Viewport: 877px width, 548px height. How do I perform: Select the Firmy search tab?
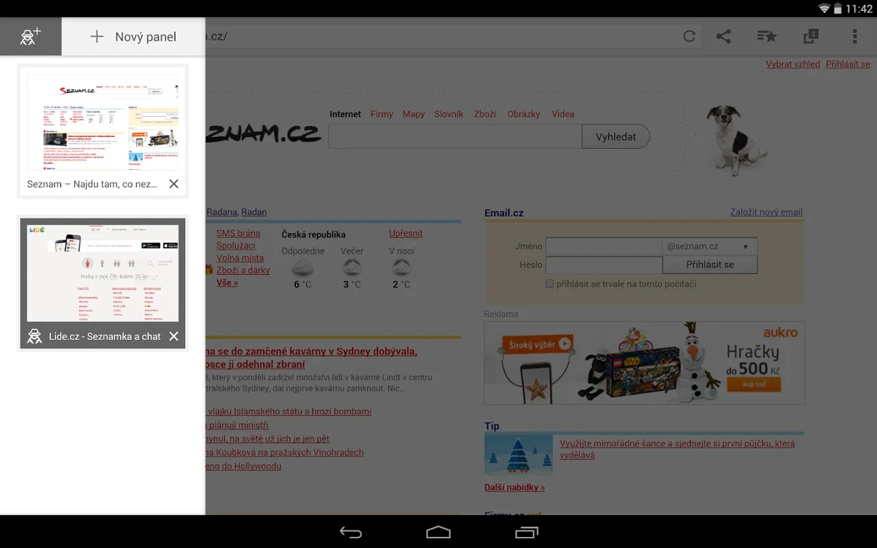(382, 114)
